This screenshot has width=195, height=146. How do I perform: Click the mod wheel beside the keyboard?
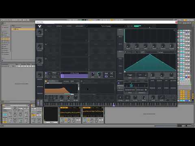[x=41, y=103]
